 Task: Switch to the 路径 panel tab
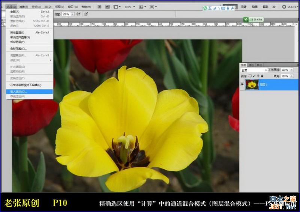259,65
